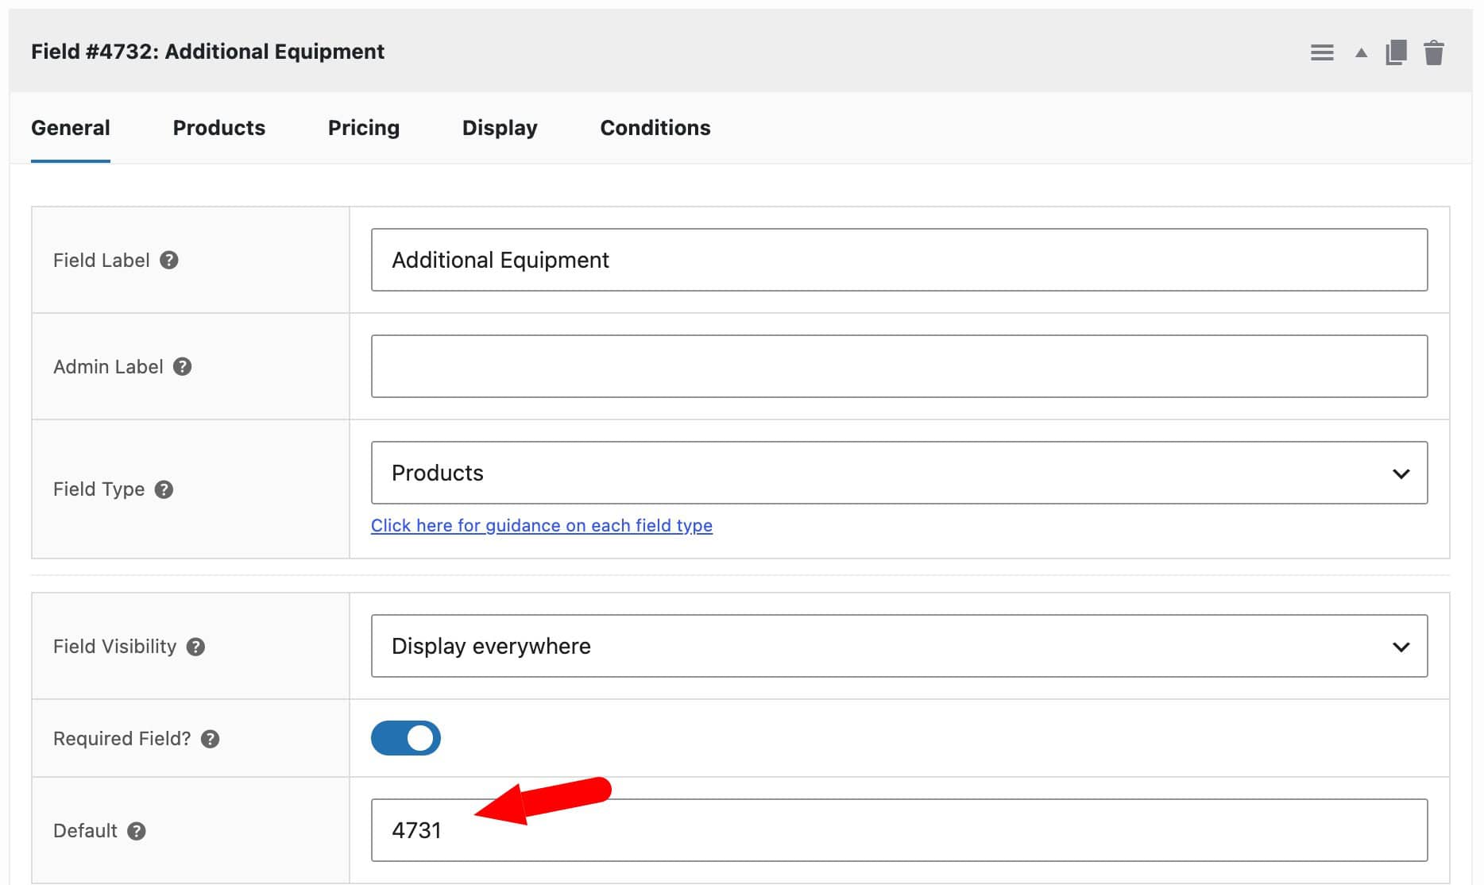Click into the empty Admin Label input

[x=899, y=366]
